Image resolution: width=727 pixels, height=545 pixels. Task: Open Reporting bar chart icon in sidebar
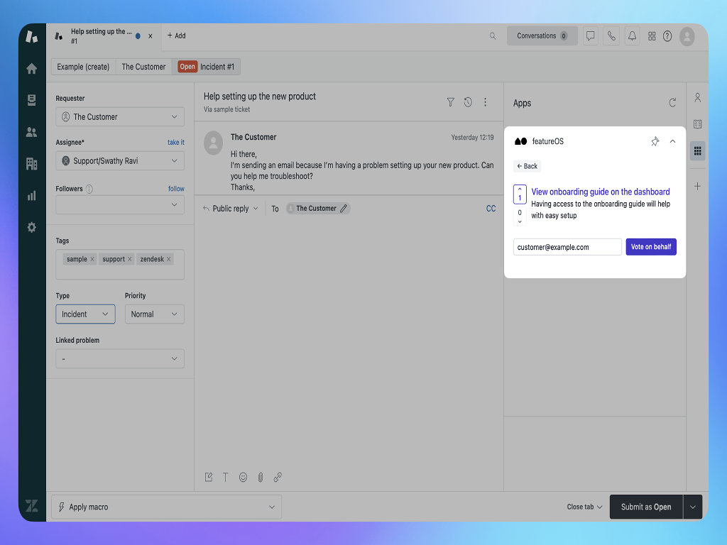(x=31, y=195)
